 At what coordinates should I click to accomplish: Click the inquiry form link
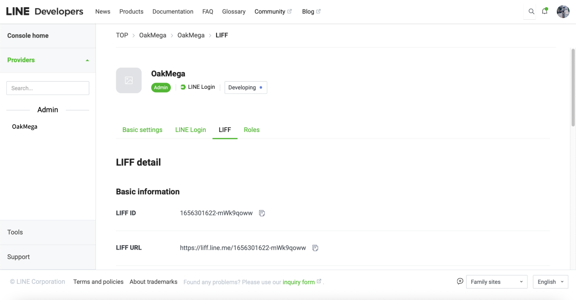pos(299,282)
